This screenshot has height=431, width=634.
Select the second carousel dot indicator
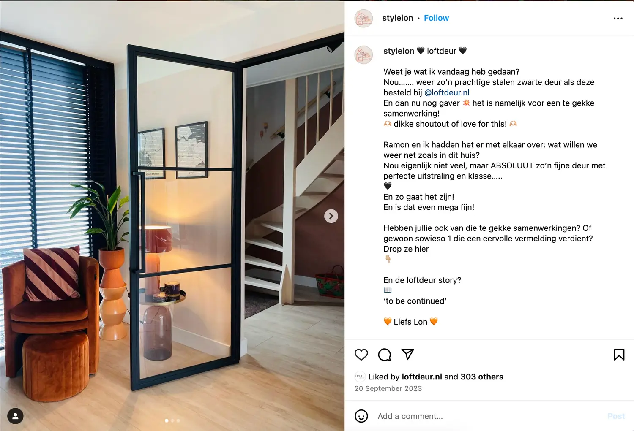tap(172, 420)
